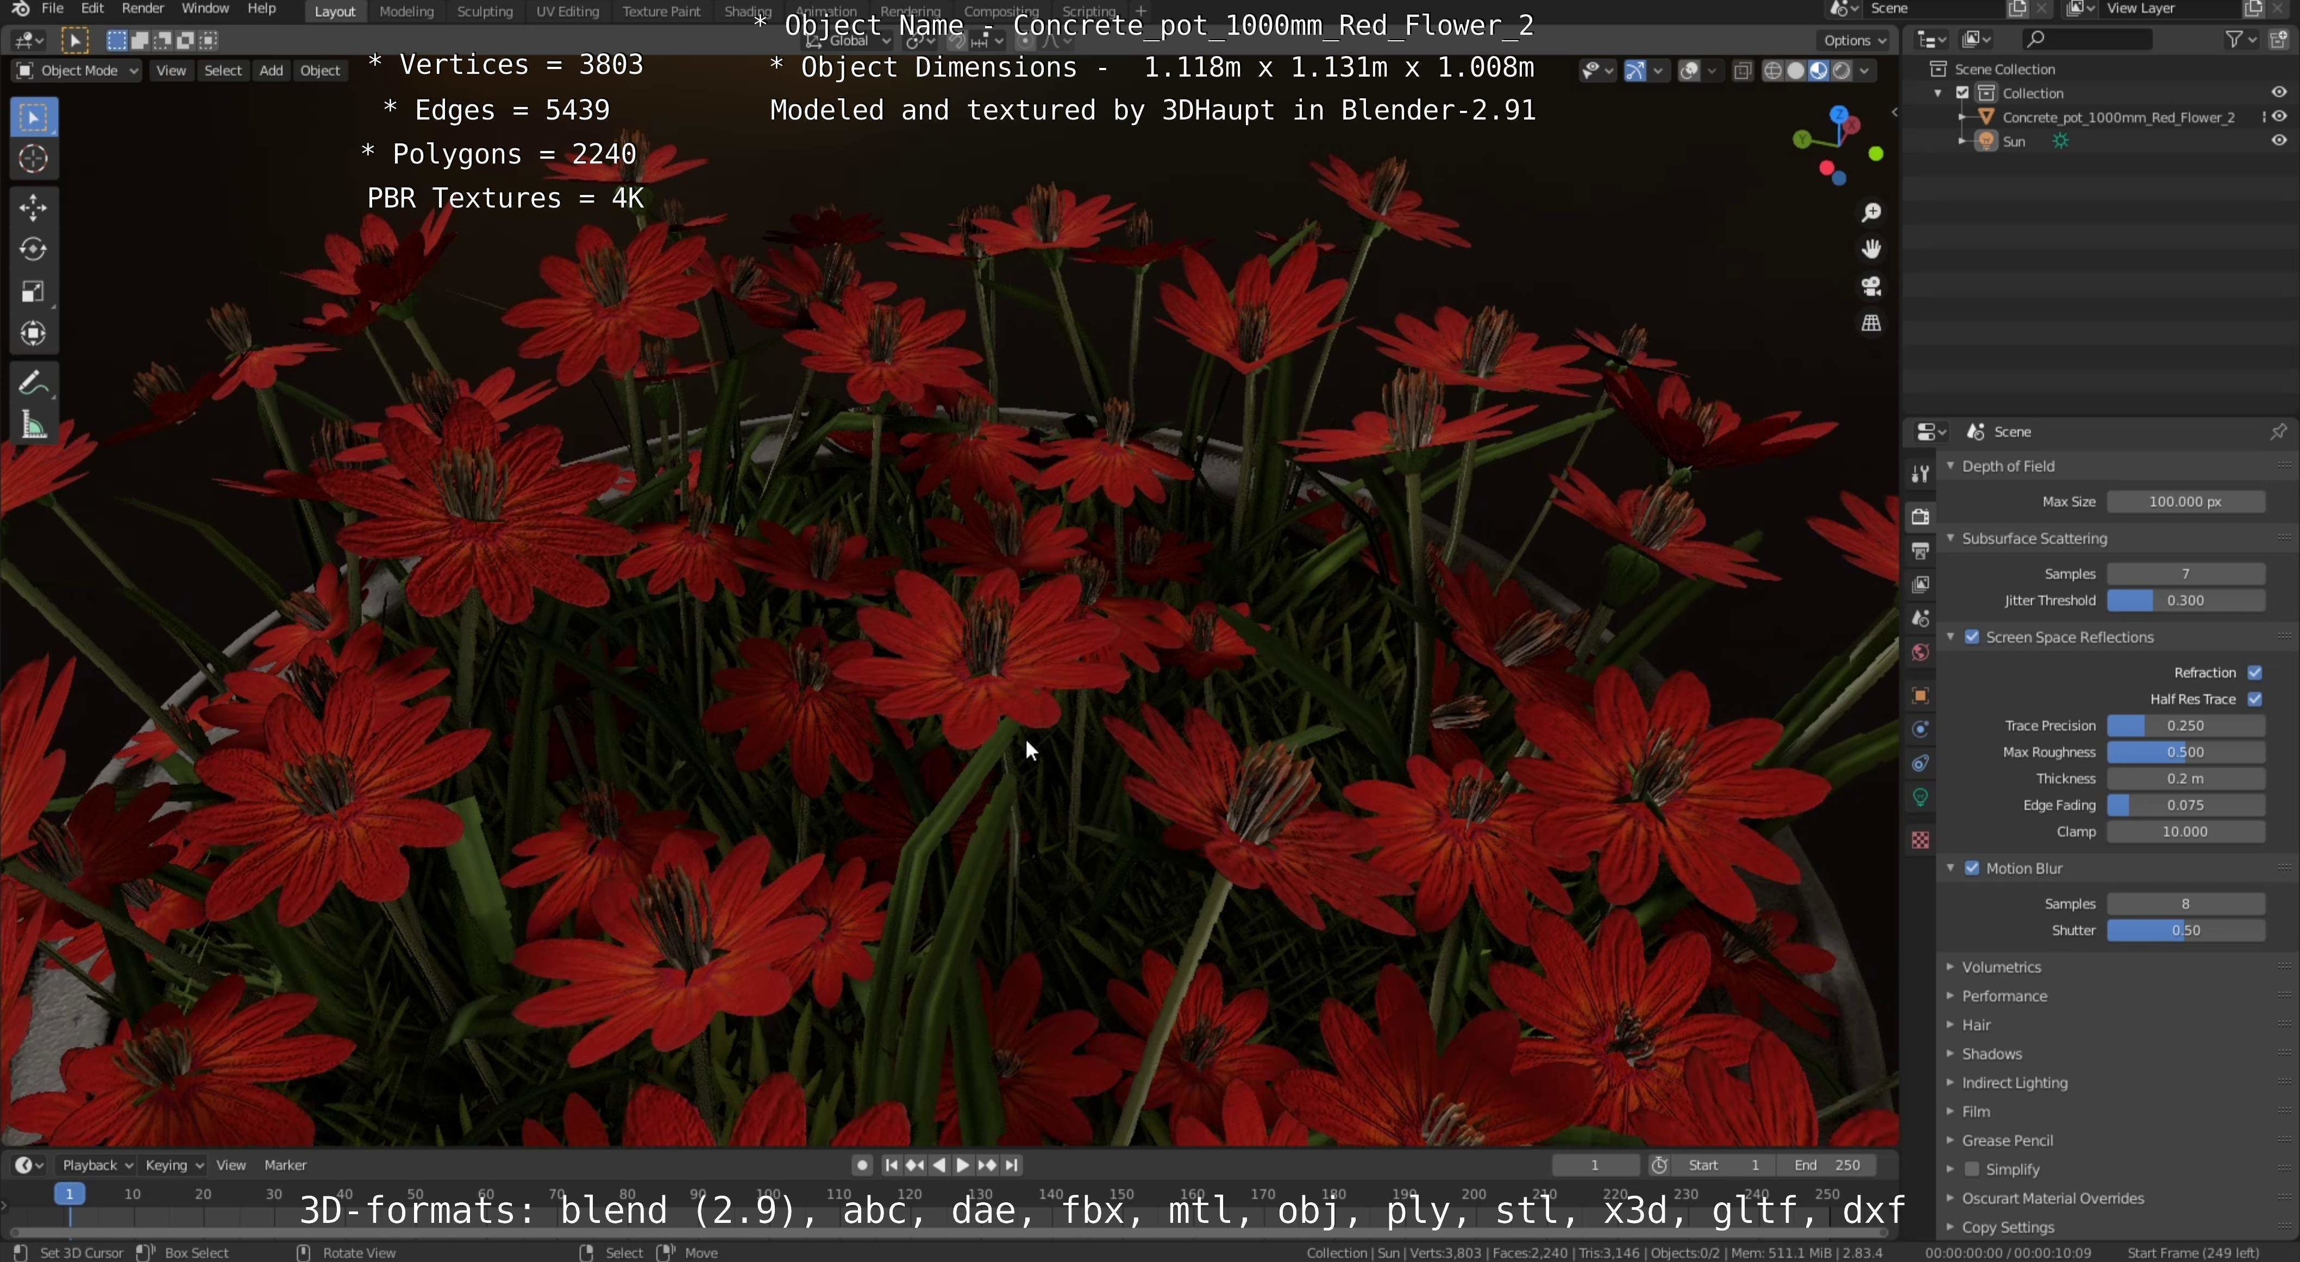Image resolution: width=2300 pixels, height=1262 pixels.
Task: Uncheck the Collection exclude checkbox
Action: point(1963,93)
